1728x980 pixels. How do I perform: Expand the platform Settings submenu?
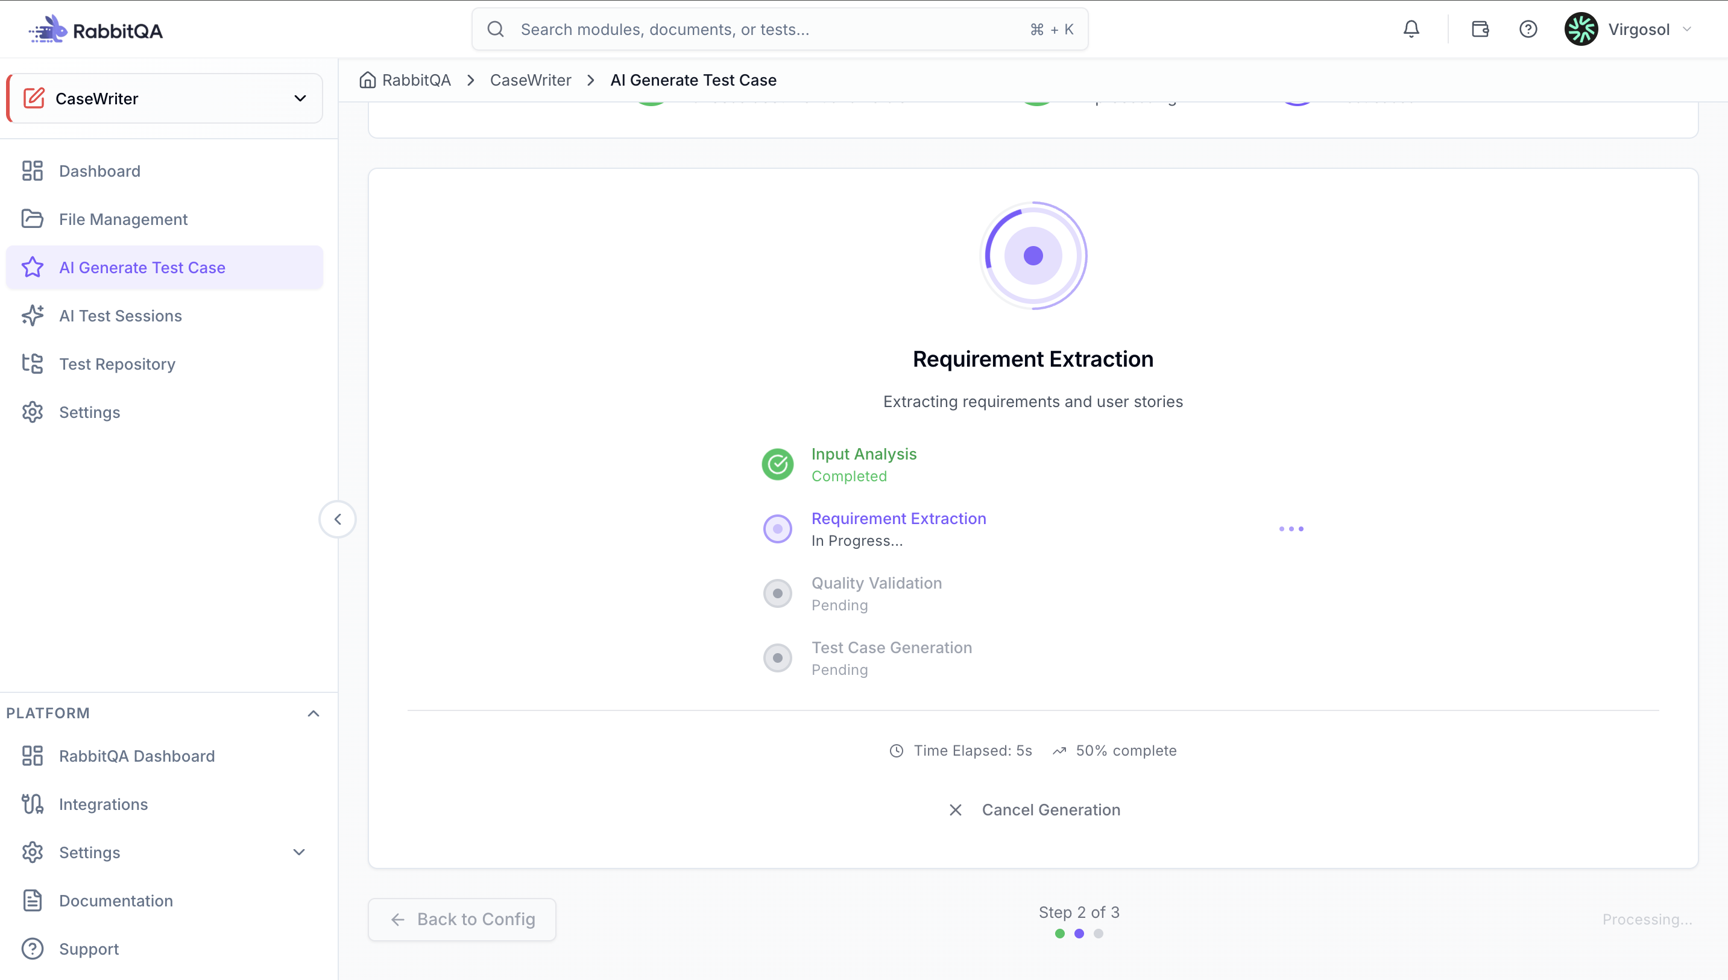point(300,853)
